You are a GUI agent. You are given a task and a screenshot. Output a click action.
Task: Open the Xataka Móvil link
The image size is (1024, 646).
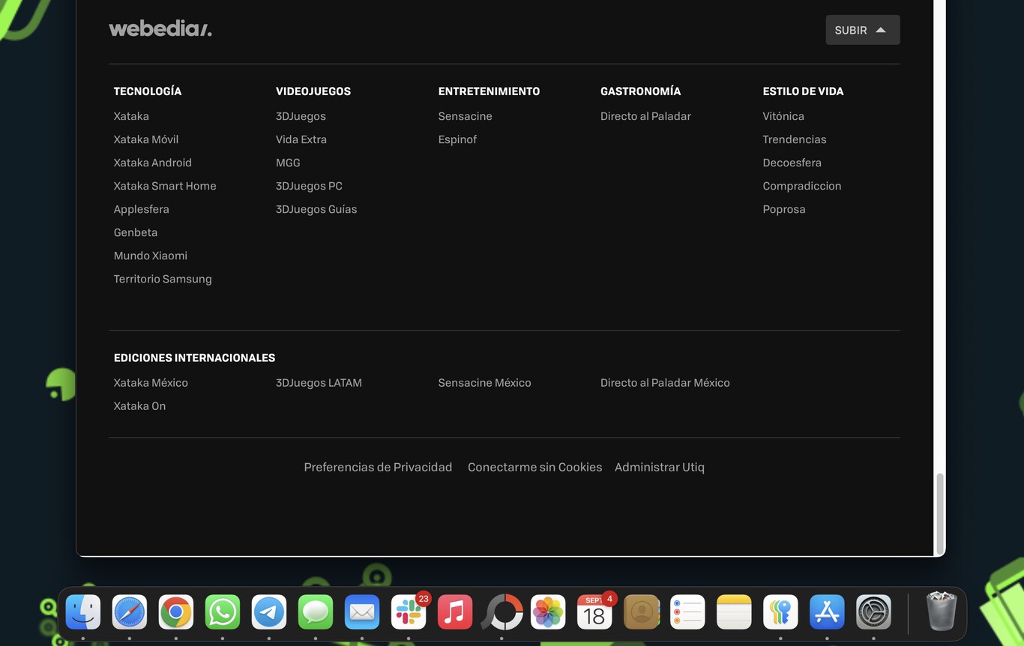[146, 139]
